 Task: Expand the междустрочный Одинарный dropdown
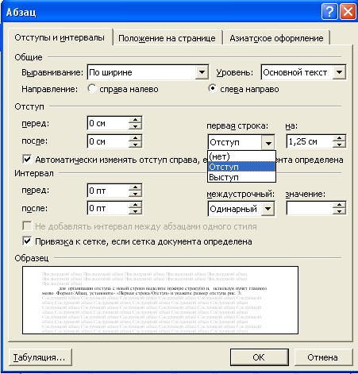268,209
